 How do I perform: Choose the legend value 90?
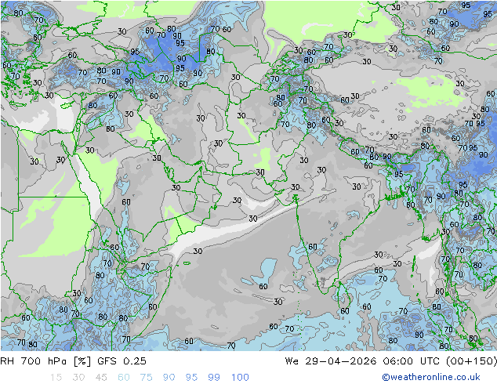169,377
